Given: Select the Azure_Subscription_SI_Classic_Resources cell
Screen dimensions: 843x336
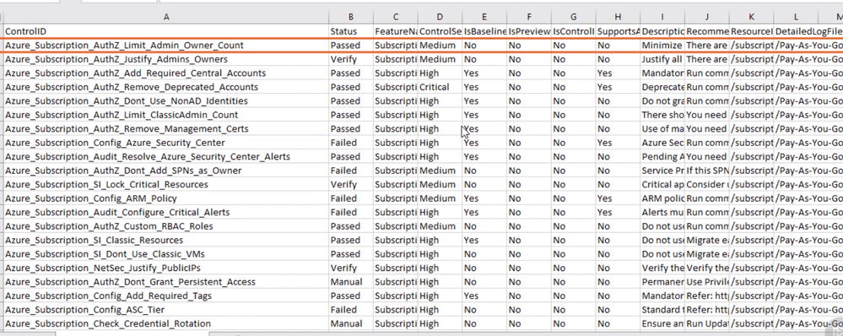Looking at the screenshot, I should [x=166, y=241].
